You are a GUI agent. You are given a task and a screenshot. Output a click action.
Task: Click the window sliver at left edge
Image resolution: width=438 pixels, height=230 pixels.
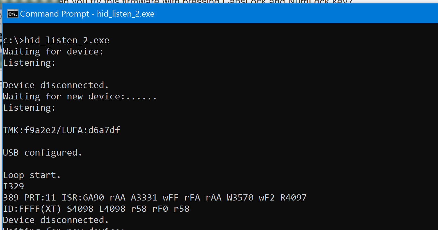1,112
